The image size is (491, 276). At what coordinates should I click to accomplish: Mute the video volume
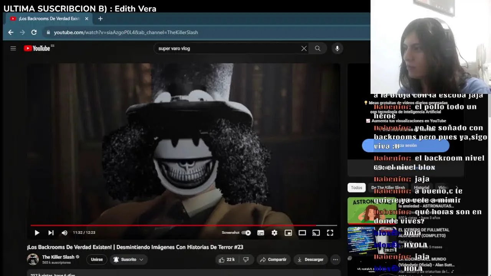pos(64,233)
